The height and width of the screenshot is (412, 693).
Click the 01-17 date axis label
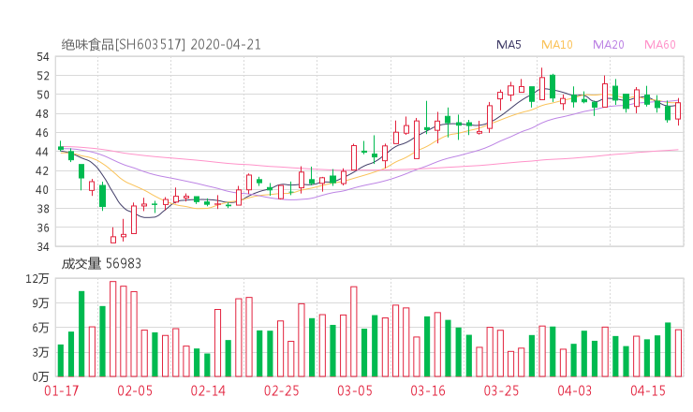pos(62,390)
